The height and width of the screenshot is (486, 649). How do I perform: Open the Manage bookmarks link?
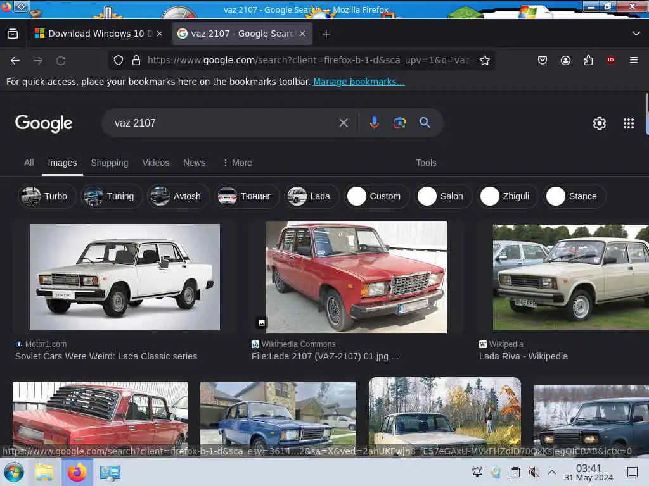[x=359, y=82]
